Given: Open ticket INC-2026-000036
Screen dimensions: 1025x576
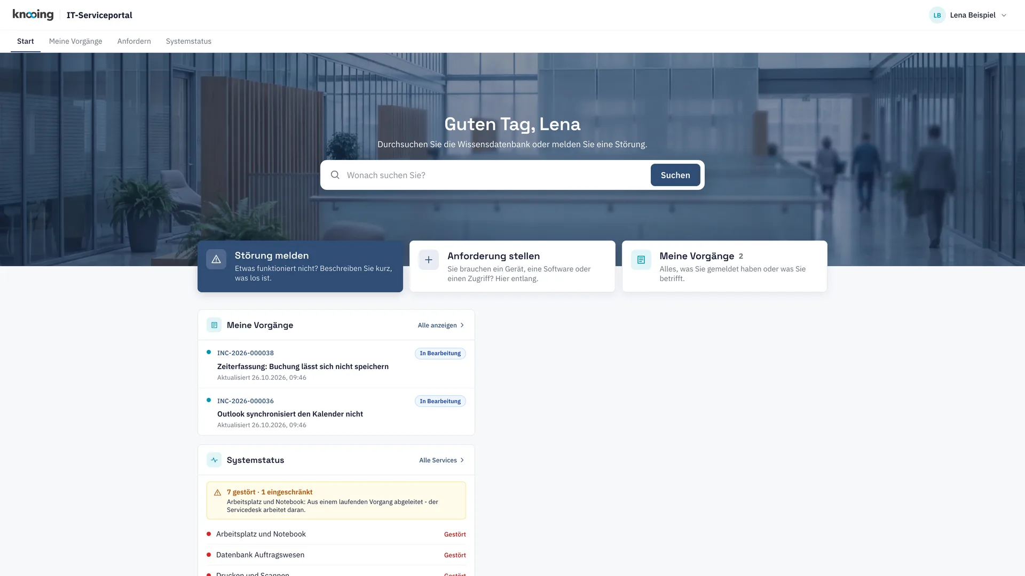Looking at the screenshot, I should 246,401.
